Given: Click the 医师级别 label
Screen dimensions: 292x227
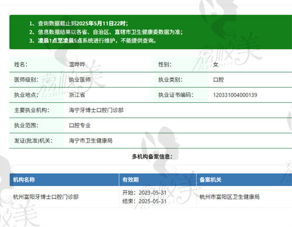Looking at the screenshot, I should [26, 80].
